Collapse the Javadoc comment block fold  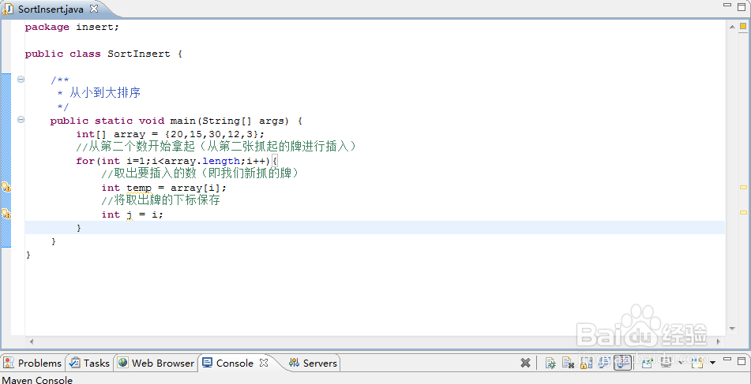21,80
